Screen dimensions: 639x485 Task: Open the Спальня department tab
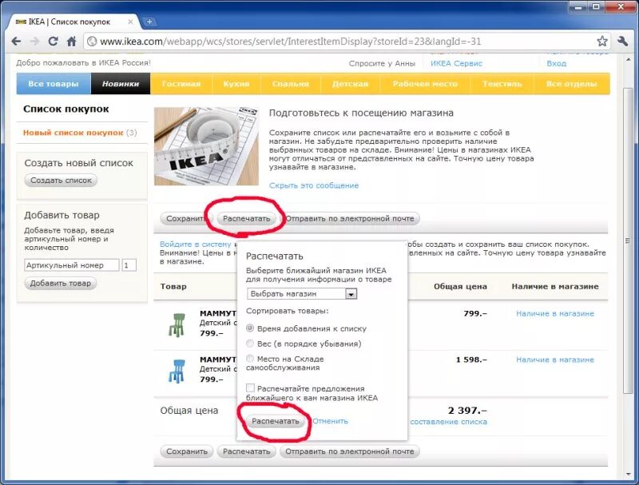[291, 84]
